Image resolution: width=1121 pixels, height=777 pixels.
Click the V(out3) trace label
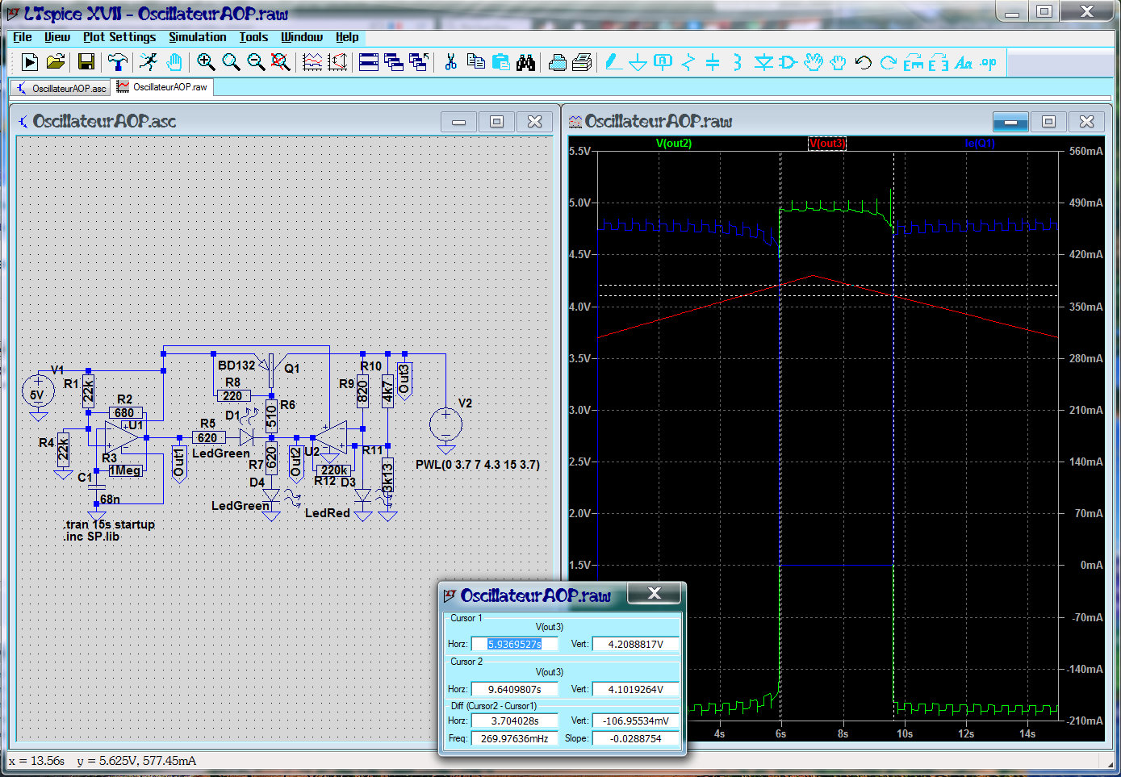(x=827, y=144)
